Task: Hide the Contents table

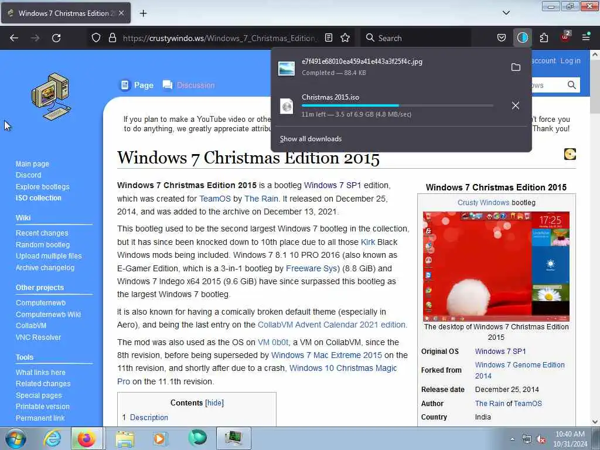Action: pyautogui.click(x=214, y=403)
